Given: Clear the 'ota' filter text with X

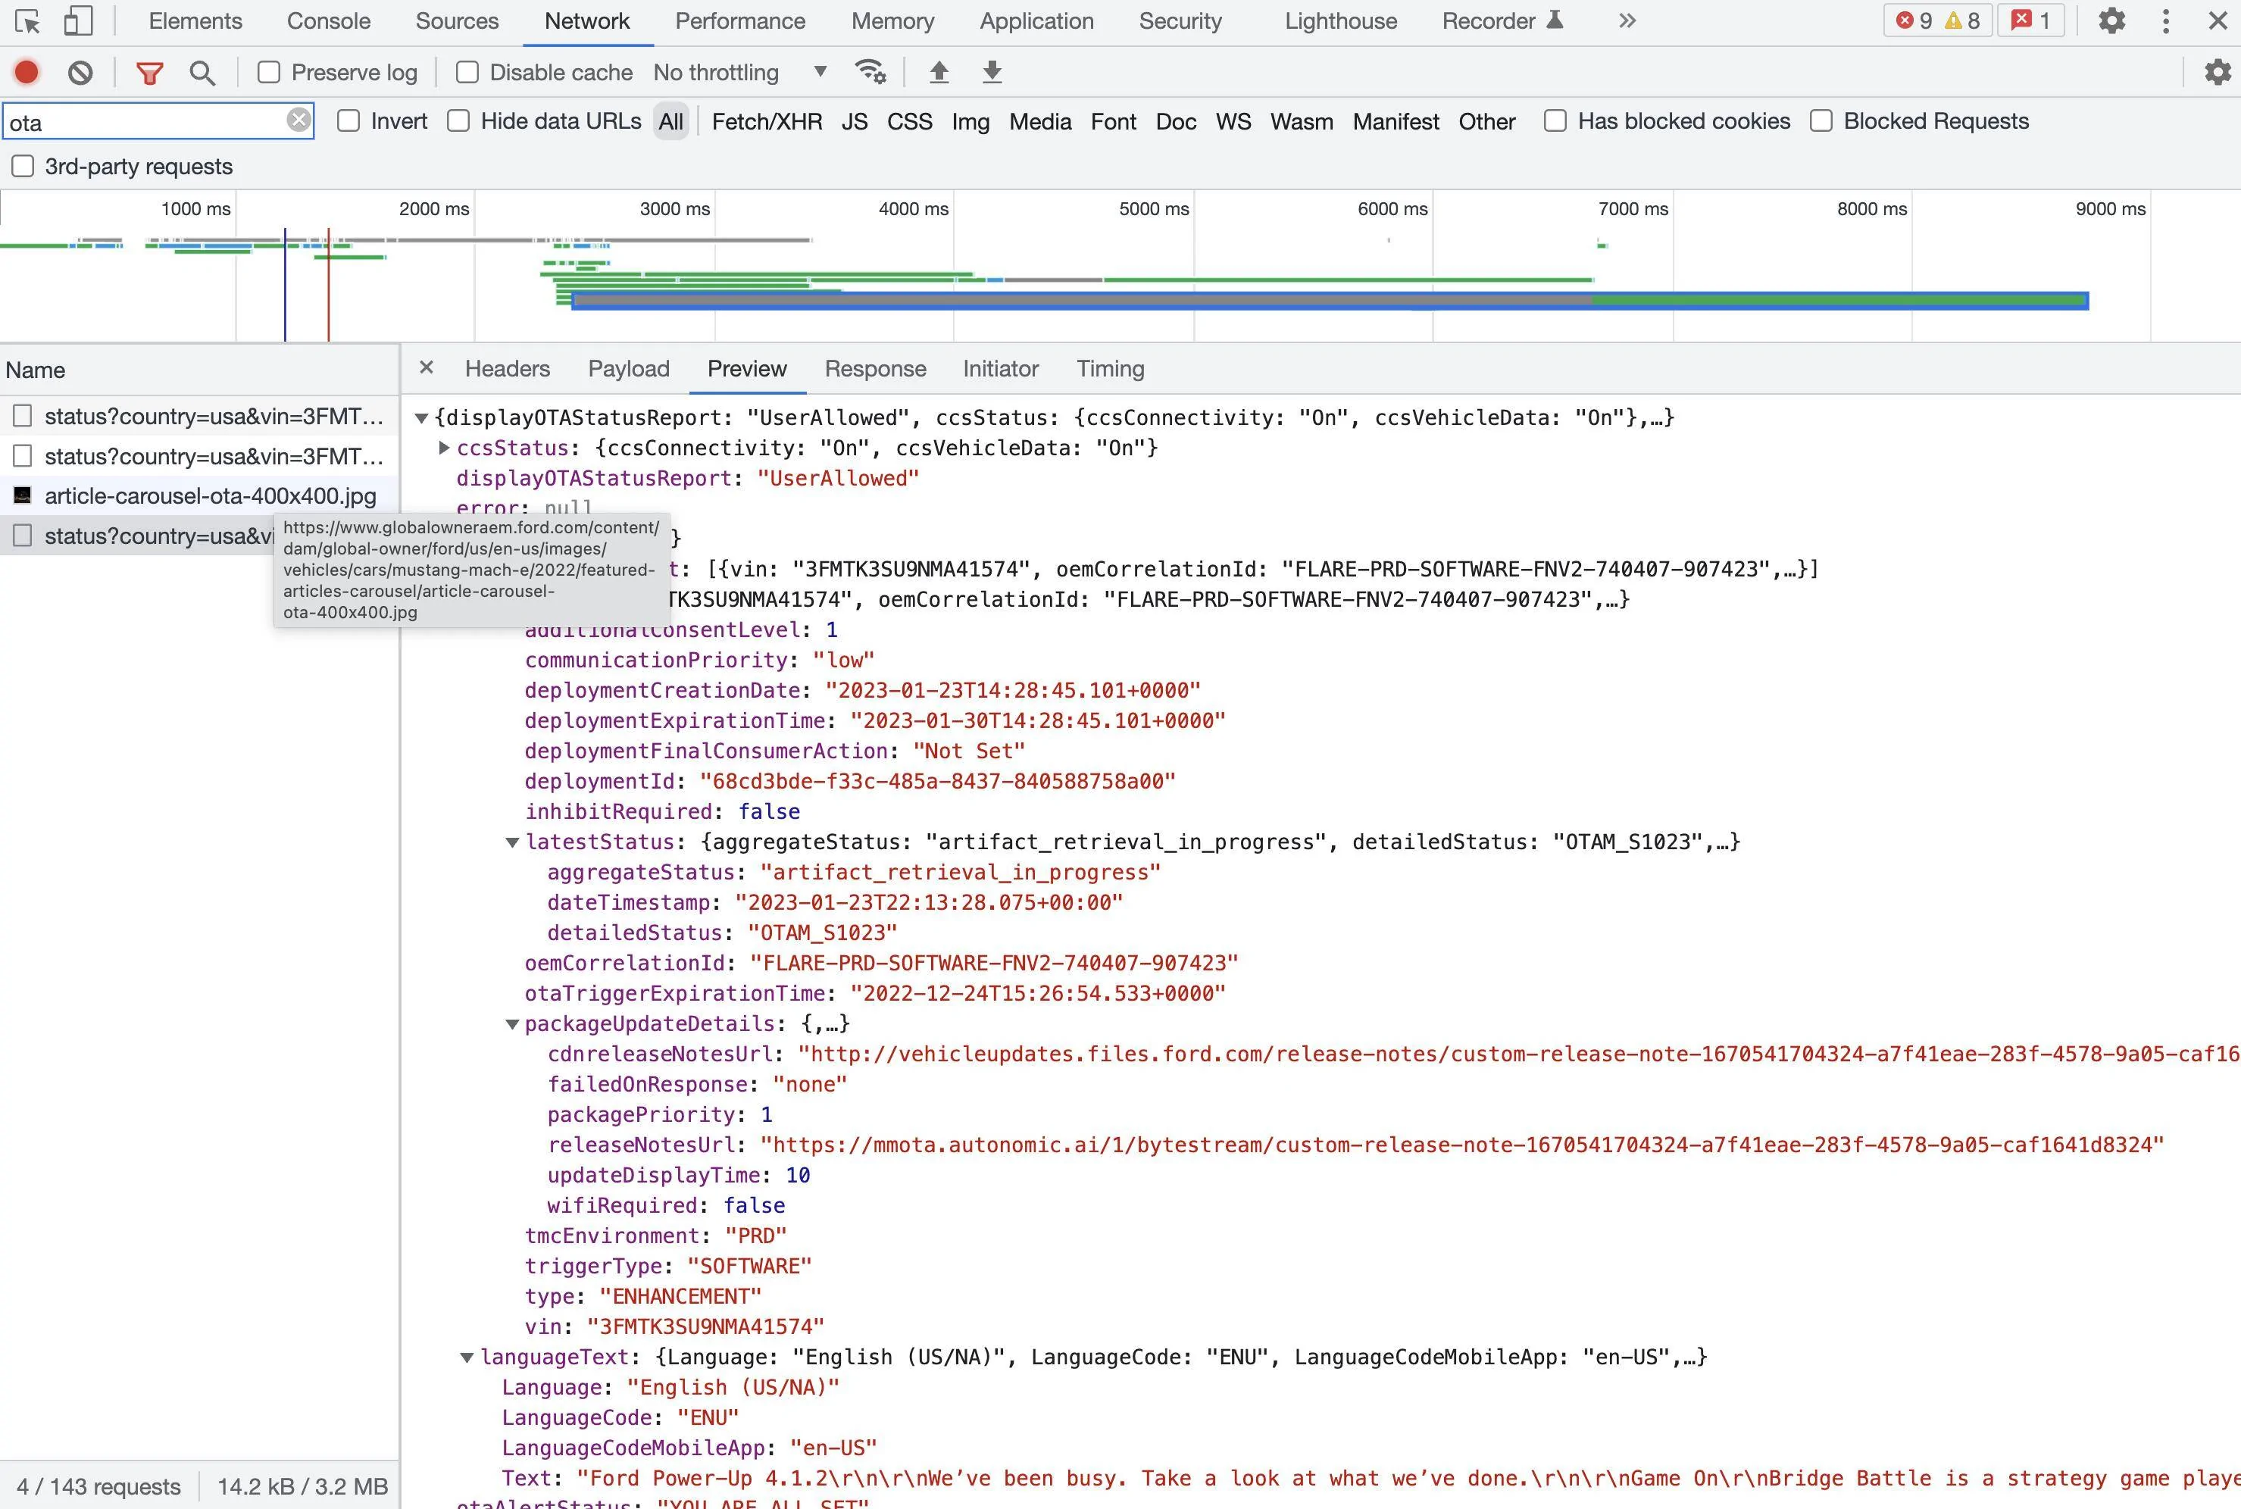Looking at the screenshot, I should tap(299, 120).
